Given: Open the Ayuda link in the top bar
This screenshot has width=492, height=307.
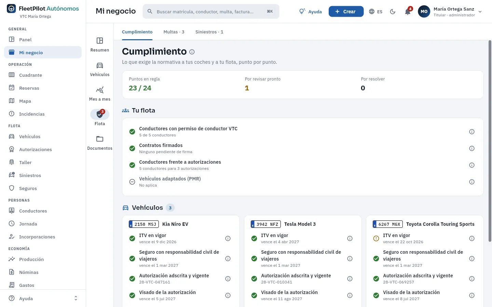Looking at the screenshot, I should pos(311,12).
